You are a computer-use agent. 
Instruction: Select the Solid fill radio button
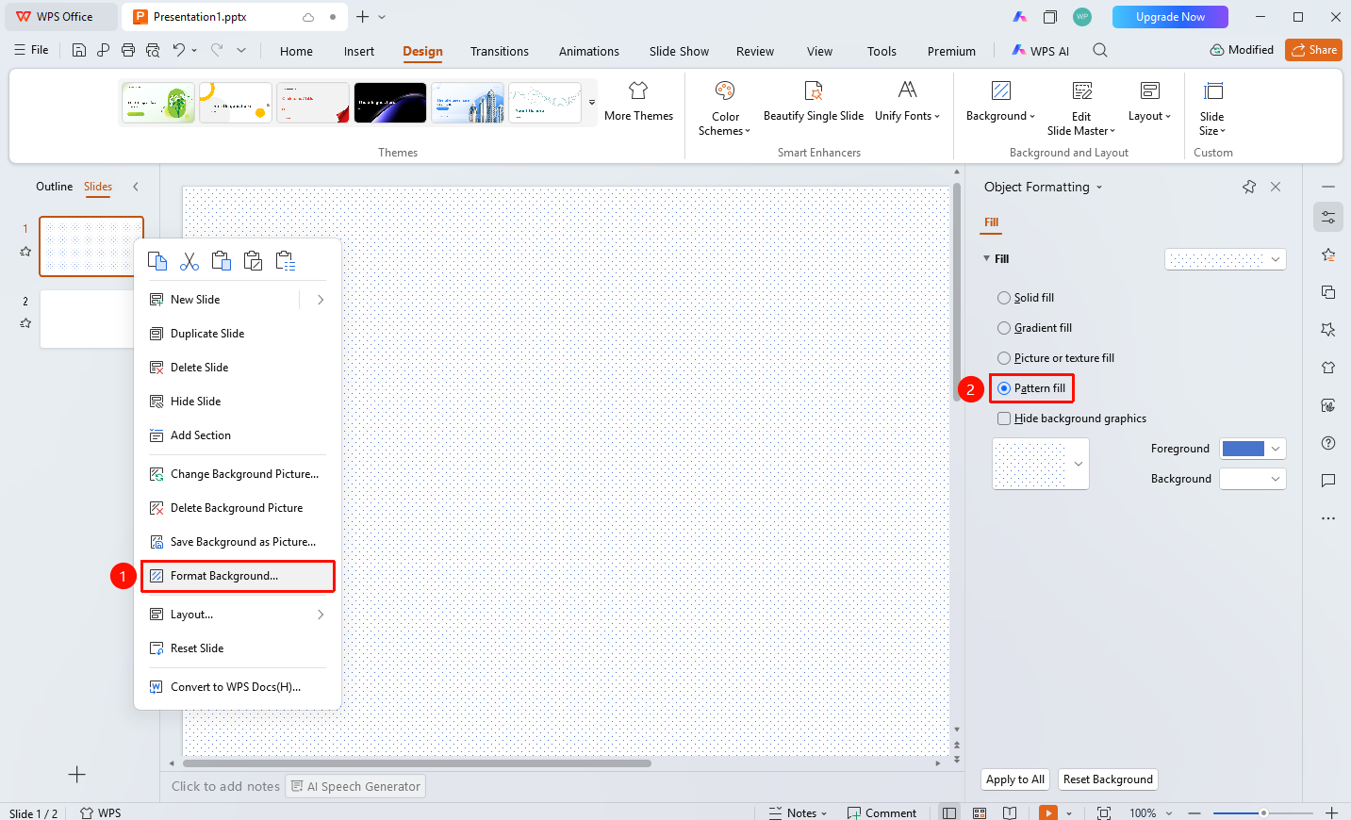pos(1004,298)
